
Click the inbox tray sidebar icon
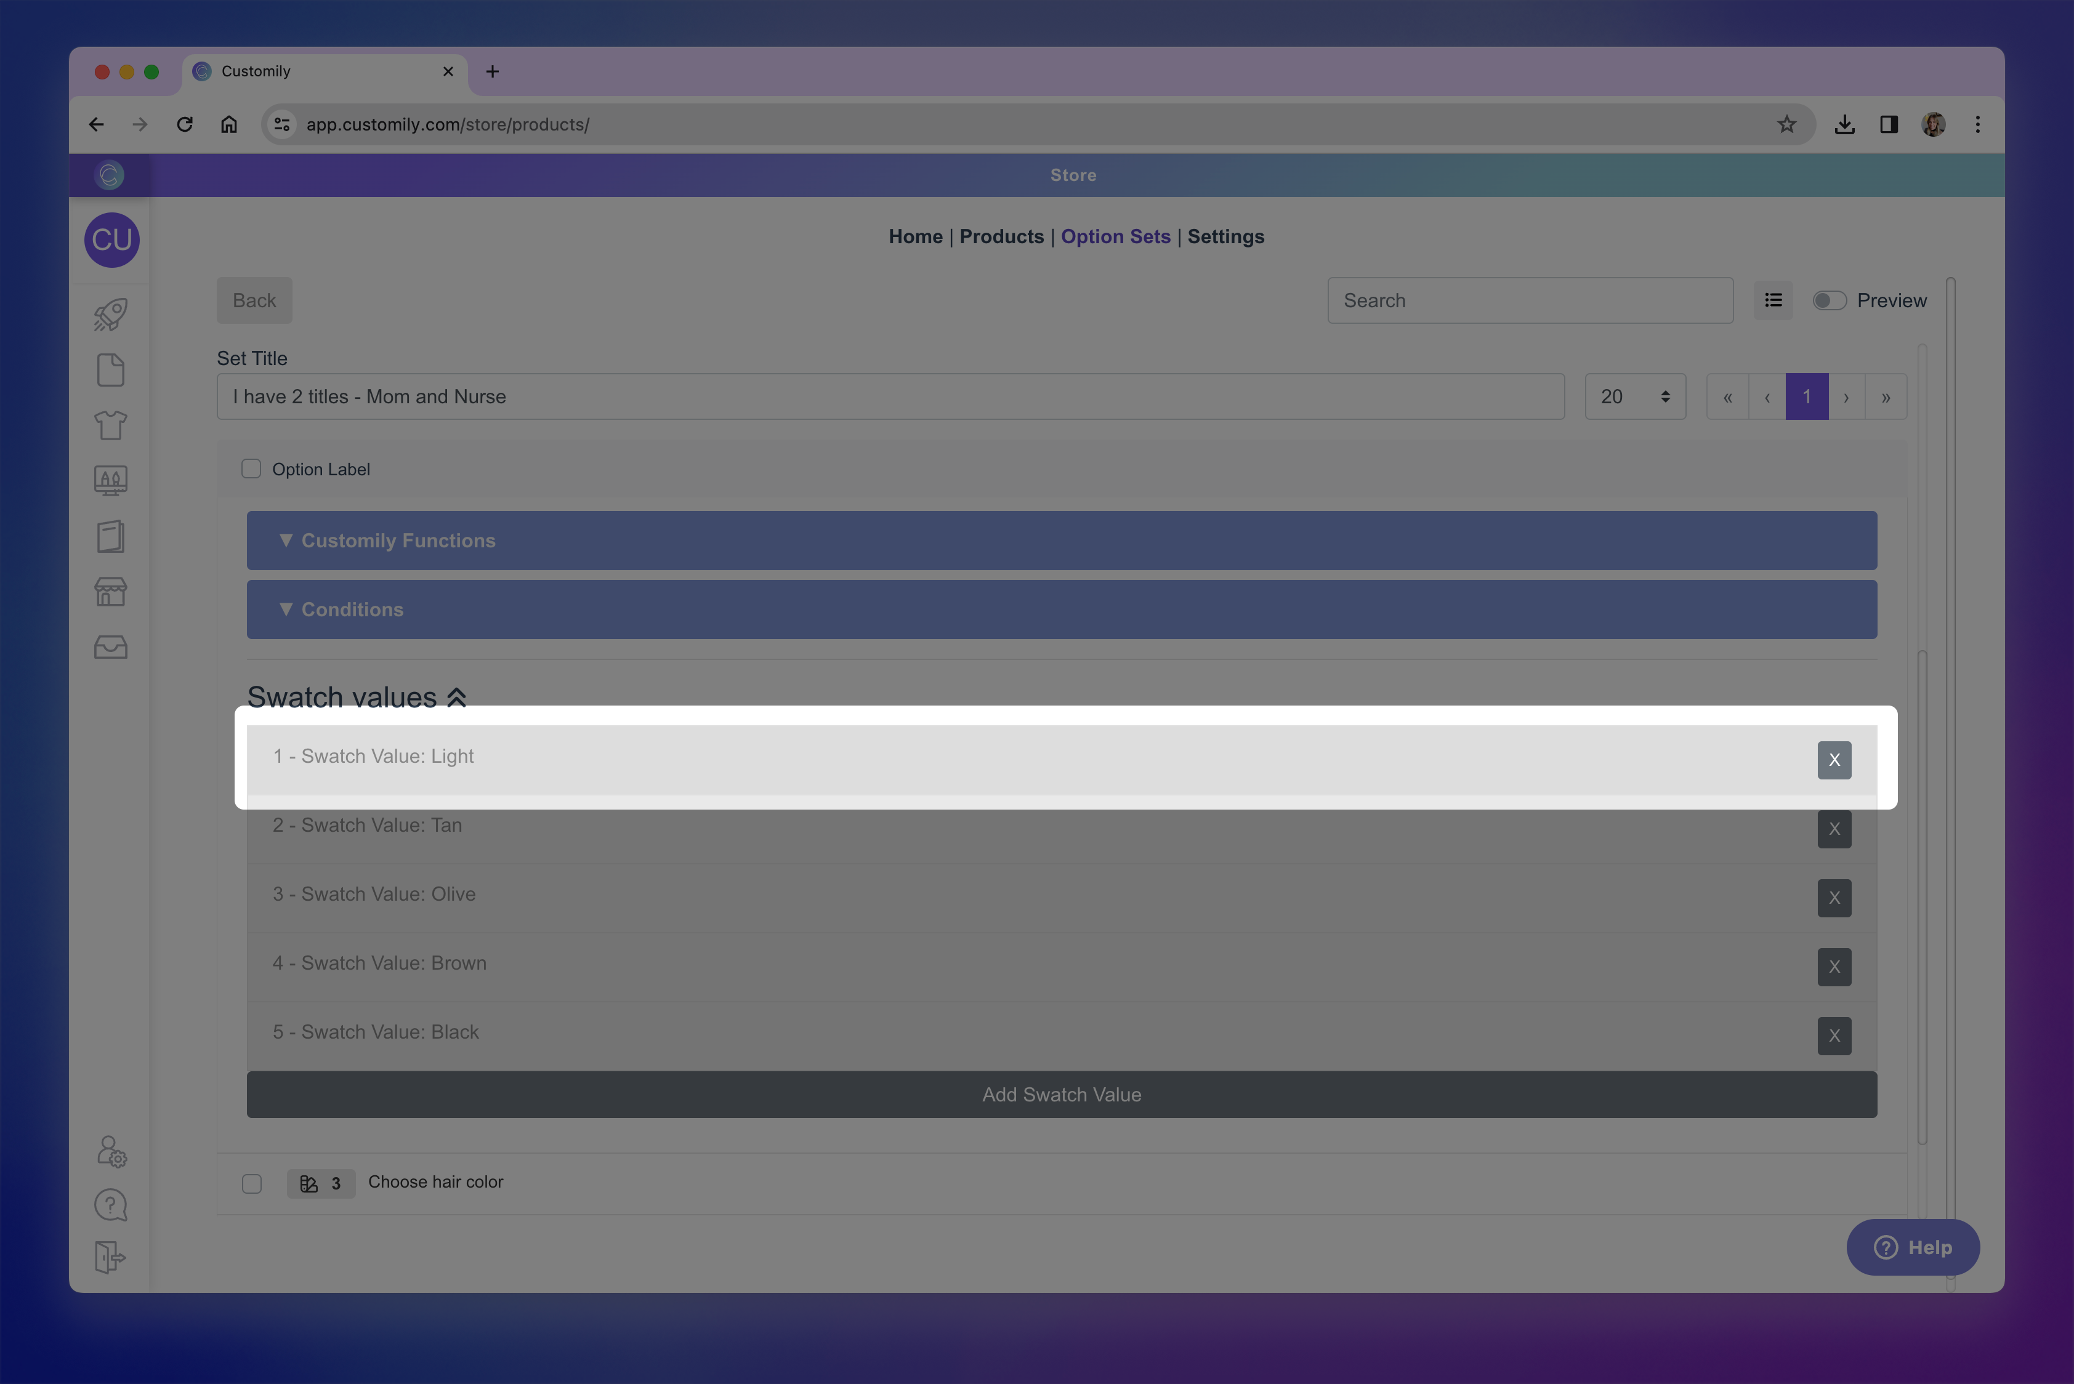tap(110, 647)
